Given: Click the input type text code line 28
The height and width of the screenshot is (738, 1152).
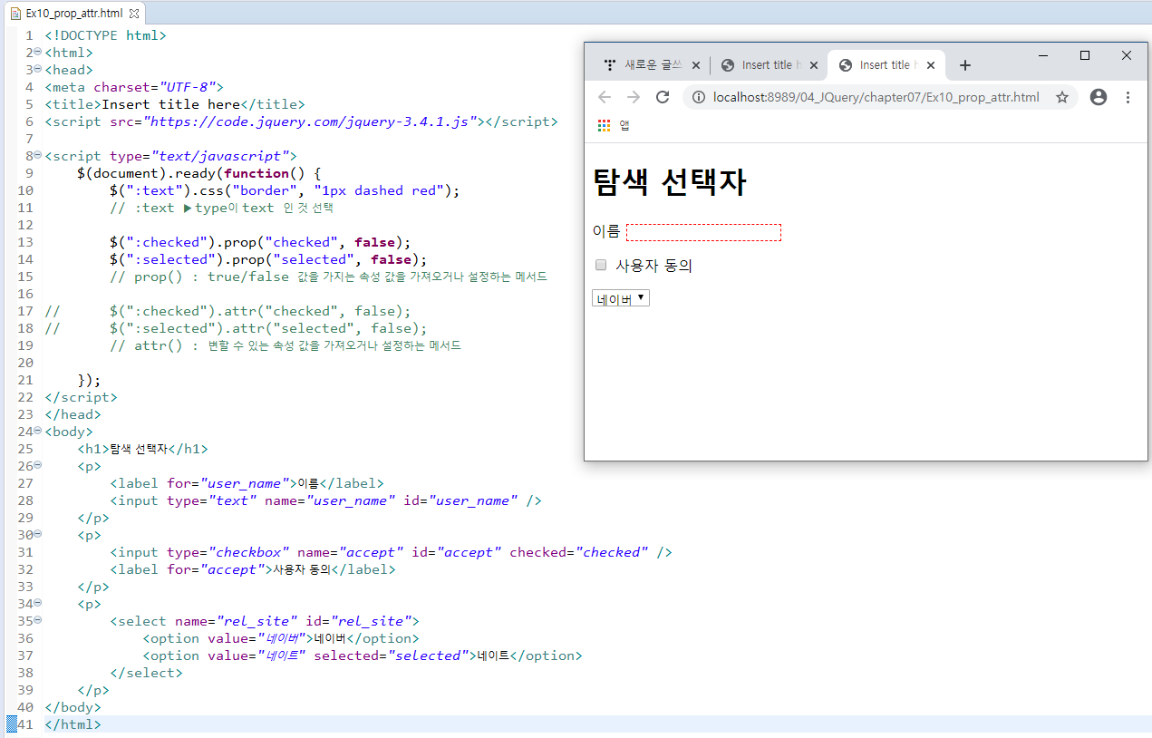Looking at the screenshot, I should (325, 500).
